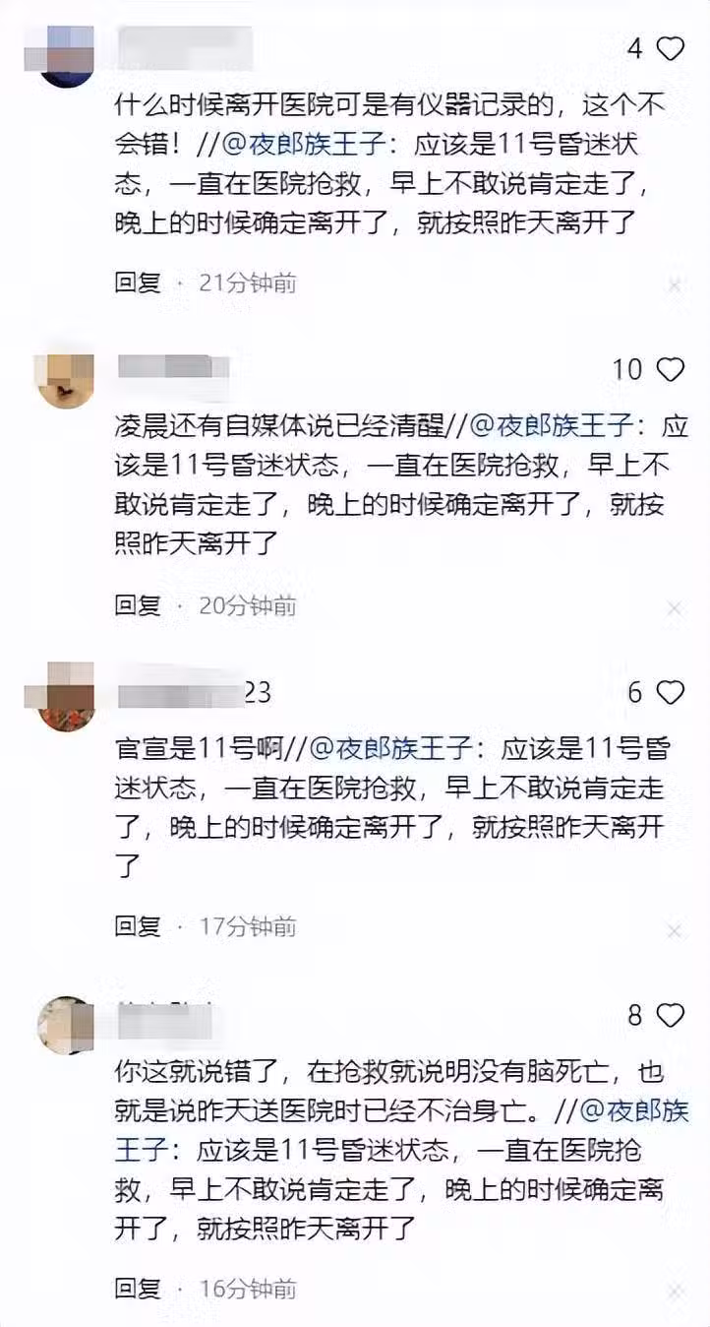Reply to the 20分钟前 comment
Image resolution: width=710 pixels, height=1327 pixels.
pos(138,605)
